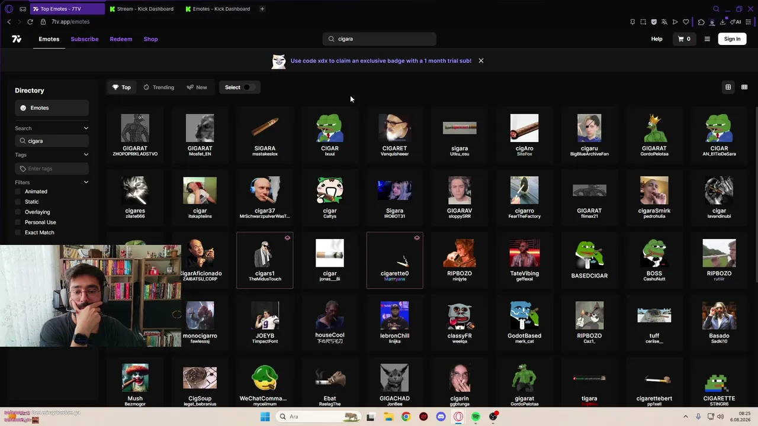
Task: Open browser extensions cube icon
Action: point(701,22)
